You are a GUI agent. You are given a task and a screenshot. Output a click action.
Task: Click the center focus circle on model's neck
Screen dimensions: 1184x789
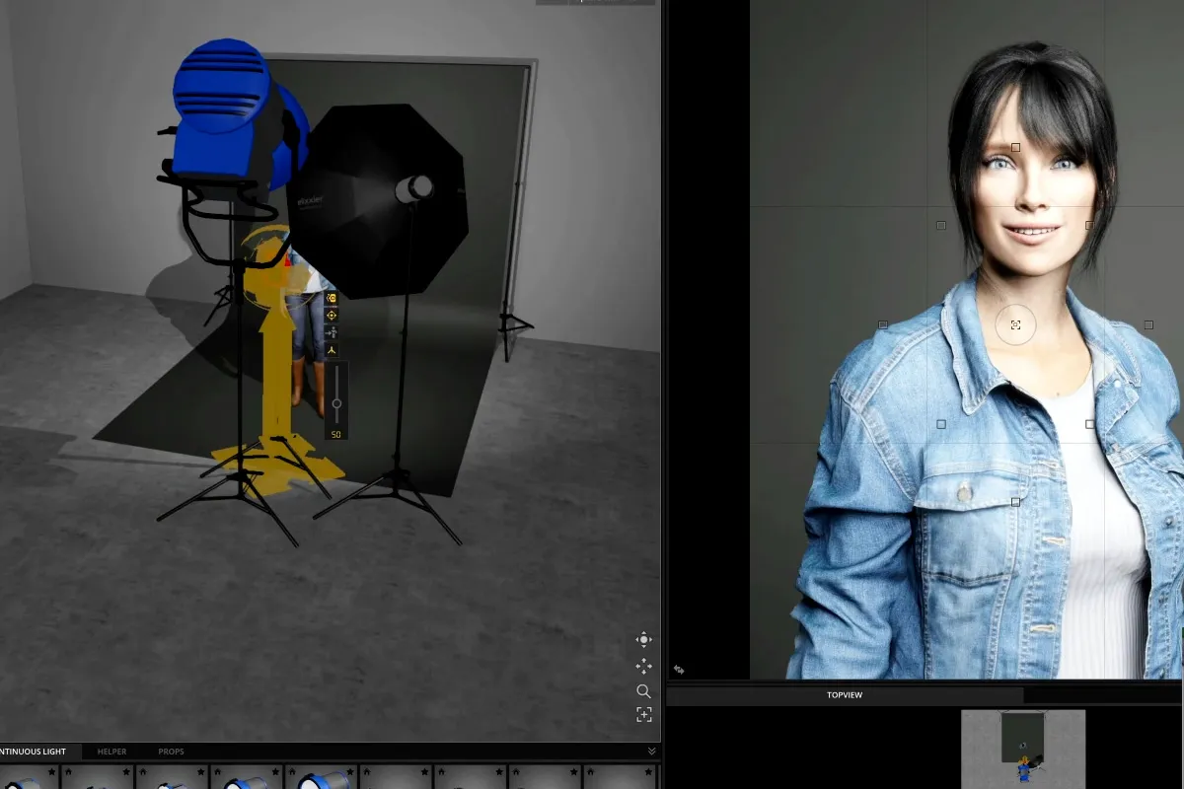(x=1015, y=324)
